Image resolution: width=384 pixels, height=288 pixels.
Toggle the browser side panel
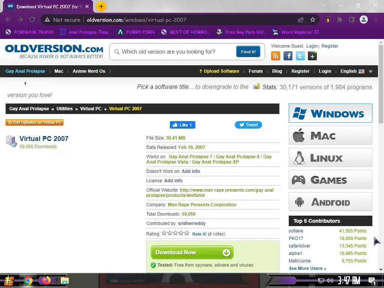click(352, 19)
